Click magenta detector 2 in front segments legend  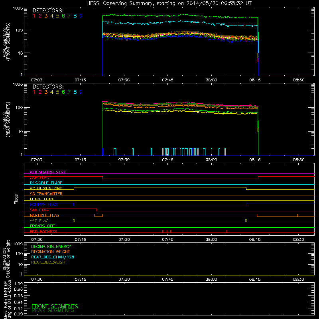(x=40, y=16)
